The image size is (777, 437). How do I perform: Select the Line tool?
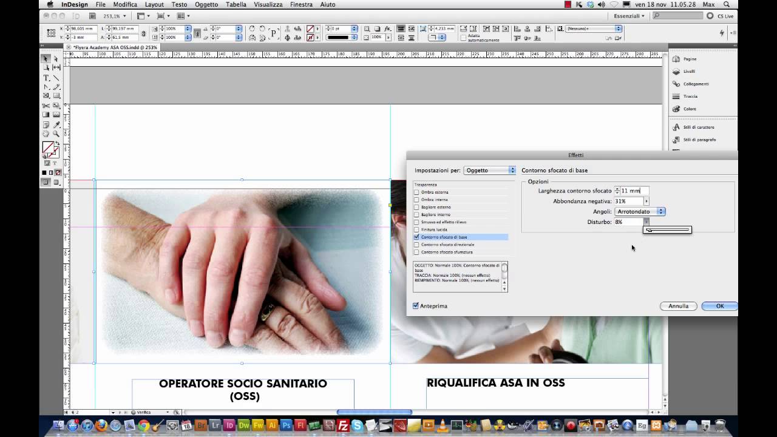pyautogui.click(x=56, y=78)
